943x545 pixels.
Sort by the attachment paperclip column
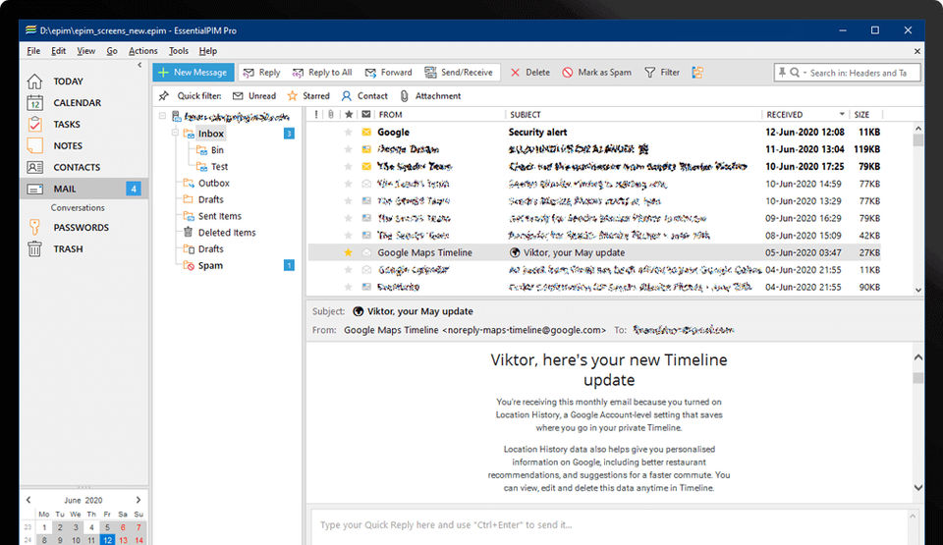pyautogui.click(x=331, y=114)
